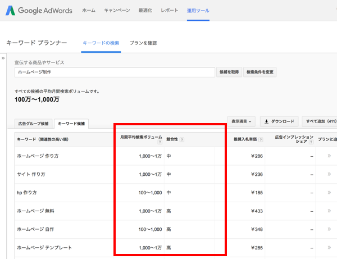Screen dimensions: 337x259
Task: Sort by 推奨入札単価 column header
Action: pyautogui.click(x=245, y=139)
